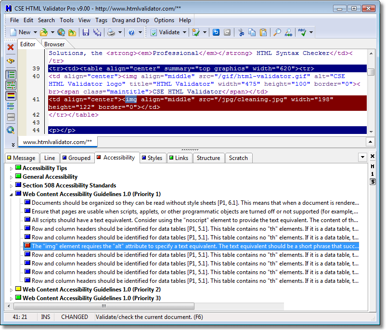
Task: Click the H button on results panel side
Action: [x=373, y=166]
